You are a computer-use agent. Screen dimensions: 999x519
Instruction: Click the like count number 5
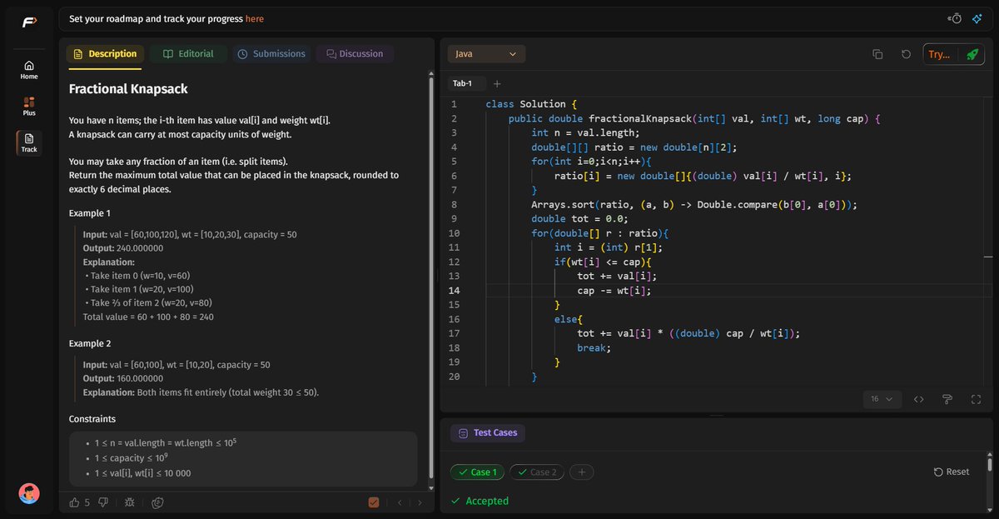pos(87,502)
